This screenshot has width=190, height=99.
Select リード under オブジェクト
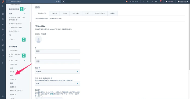(12, 72)
